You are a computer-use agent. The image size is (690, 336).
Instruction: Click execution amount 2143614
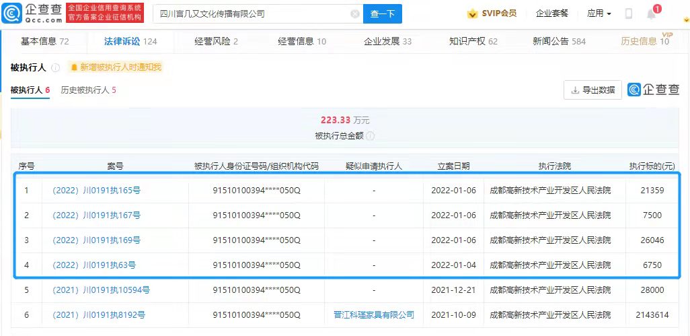coord(652,315)
